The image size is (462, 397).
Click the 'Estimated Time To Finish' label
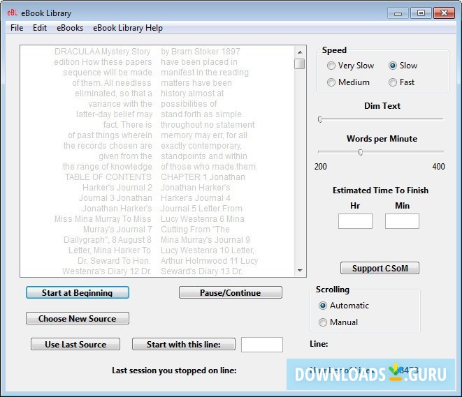380,190
